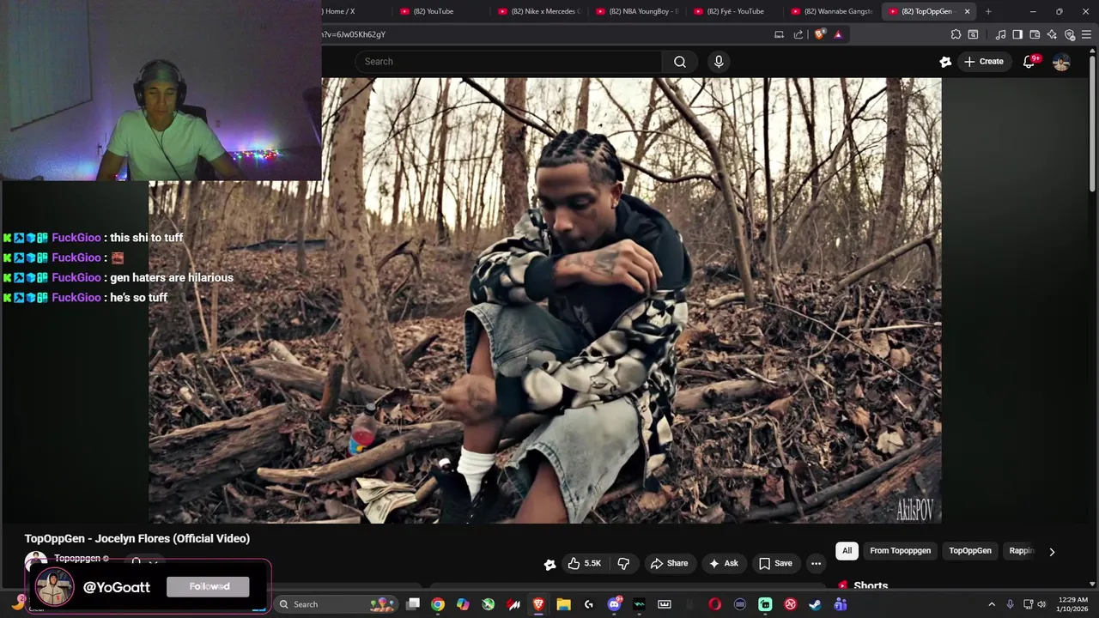1099x618 pixels.
Task: Click the Brave Rewards triangle icon
Action: click(838, 34)
